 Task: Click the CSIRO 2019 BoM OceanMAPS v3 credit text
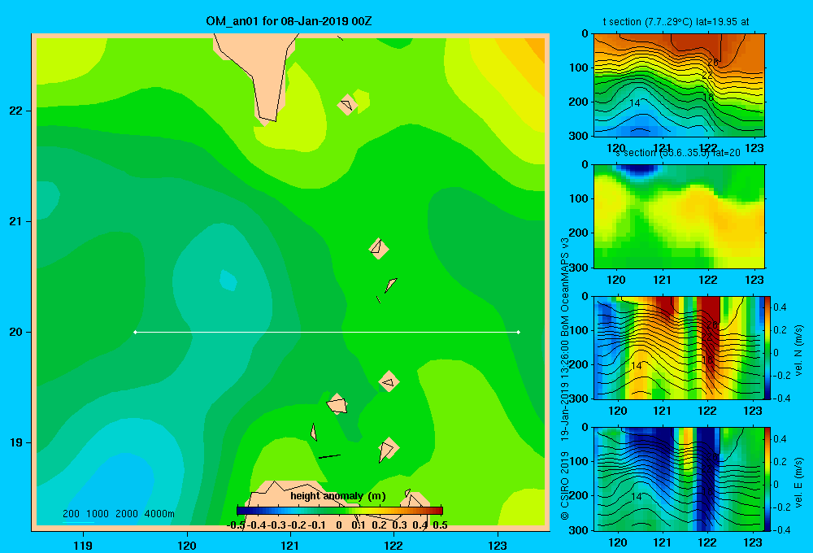point(565,379)
